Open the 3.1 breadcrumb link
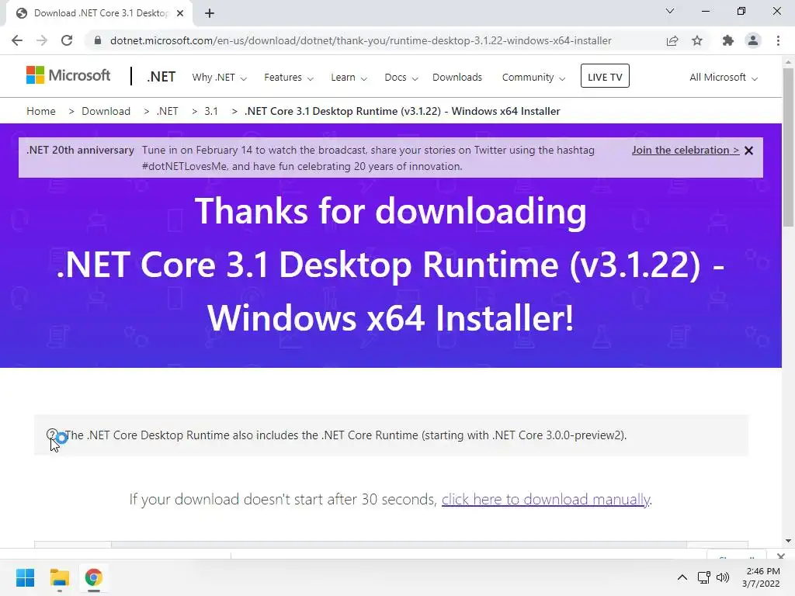 pos(211,111)
